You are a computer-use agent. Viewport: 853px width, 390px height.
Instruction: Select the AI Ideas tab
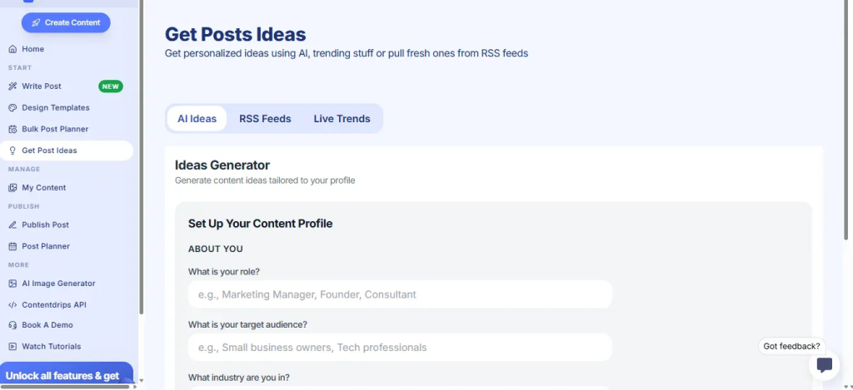tap(197, 119)
